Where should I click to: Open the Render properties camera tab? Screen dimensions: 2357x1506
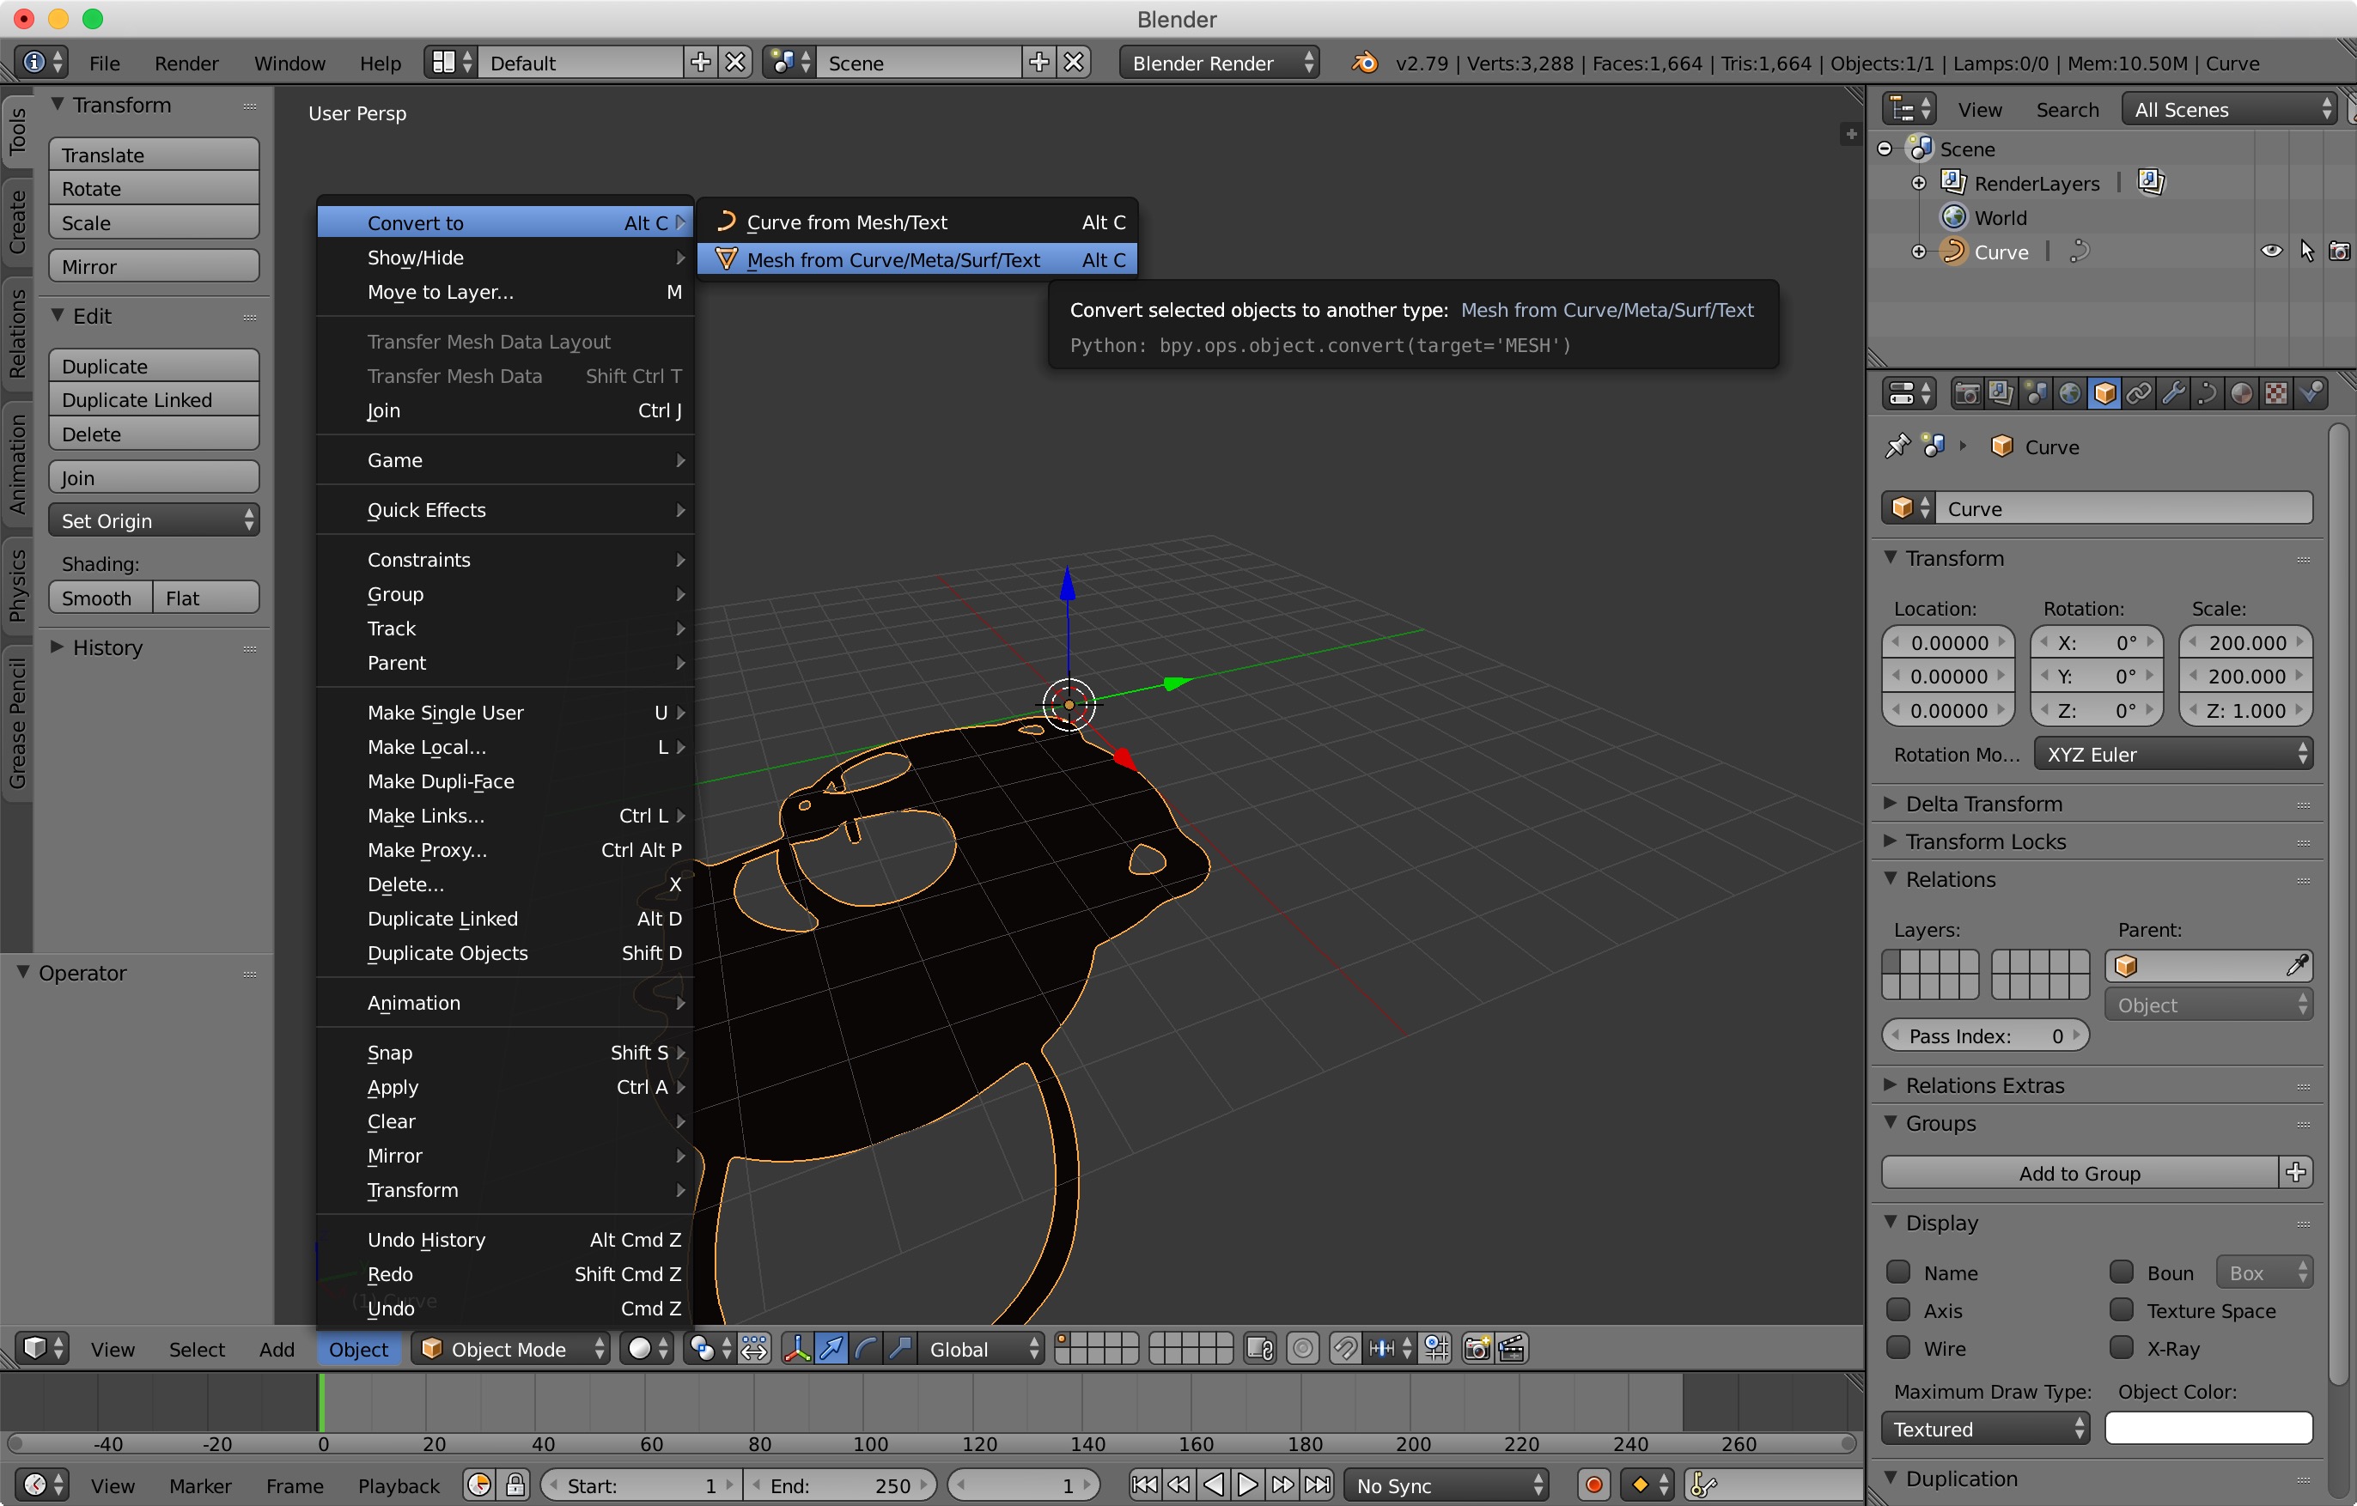(x=1966, y=393)
